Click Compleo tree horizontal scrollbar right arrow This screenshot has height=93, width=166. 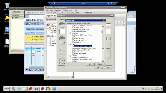pyautogui.click(x=72, y=77)
